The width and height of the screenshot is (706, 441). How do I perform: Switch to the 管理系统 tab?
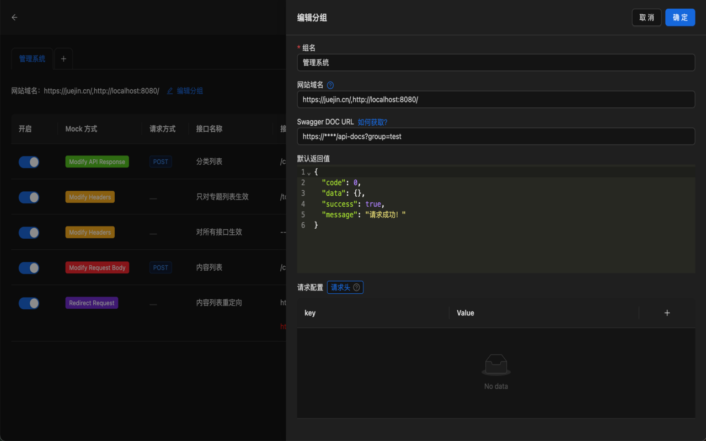pos(31,58)
